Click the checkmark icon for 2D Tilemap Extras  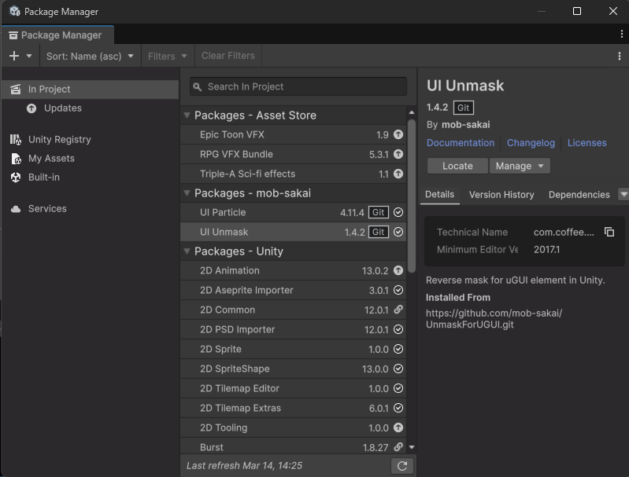pyautogui.click(x=398, y=408)
